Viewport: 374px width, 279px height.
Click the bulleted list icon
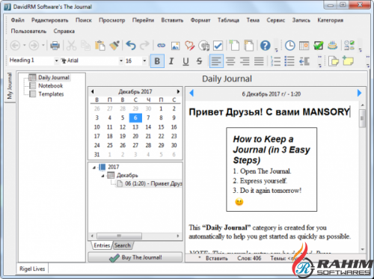tap(289, 61)
